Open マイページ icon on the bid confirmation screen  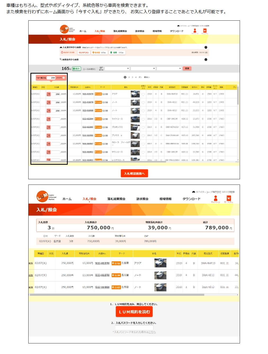pos(215,199)
